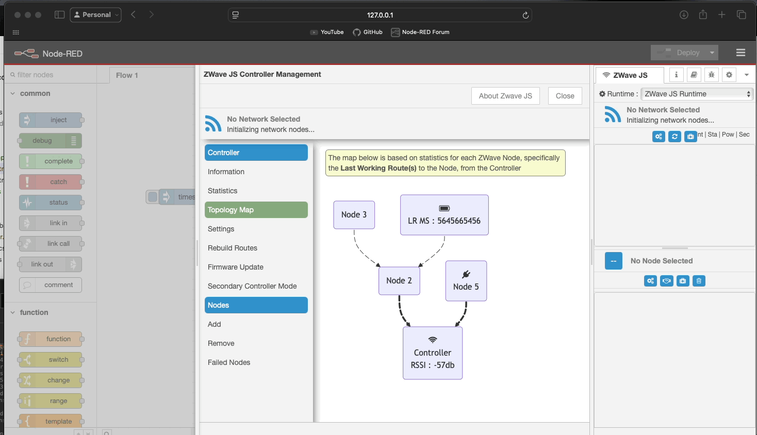Open a new browser tab with plus icon
This screenshot has width=757, height=435.
[x=722, y=15]
